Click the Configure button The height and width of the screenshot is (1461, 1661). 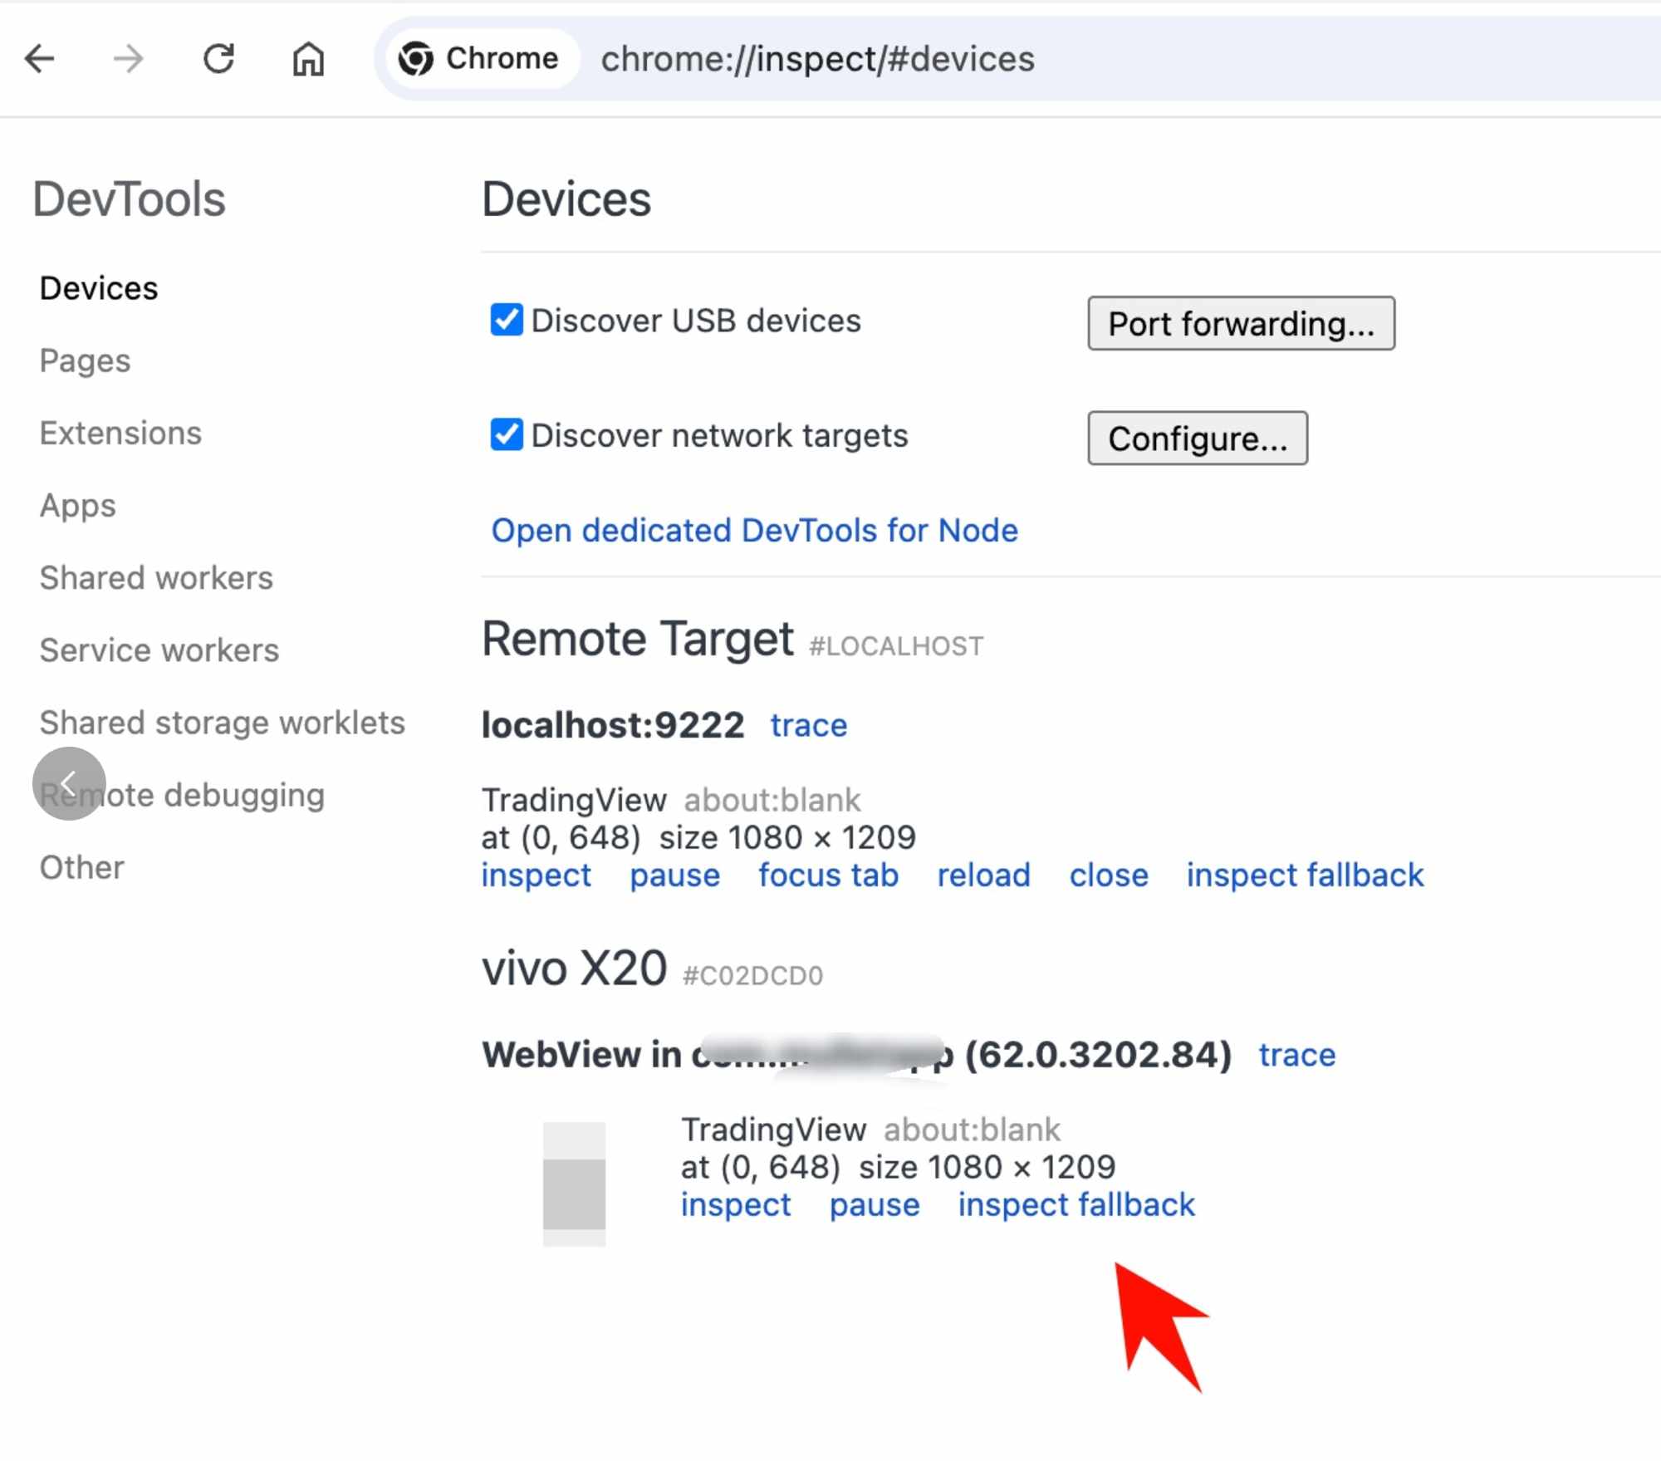point(1198,438)
